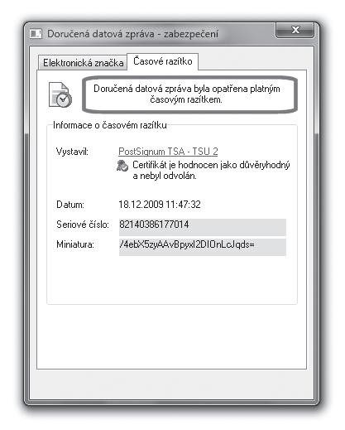Image resolution: width=345 pixels, height=430 pixels.
Task: Click the Seriové číslo value field
Action: pos(203,227)
